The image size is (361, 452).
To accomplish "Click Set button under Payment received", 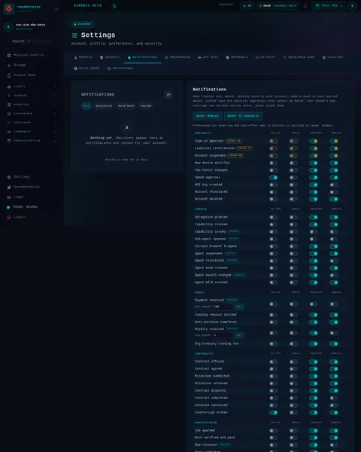I will tap(239, 307).
